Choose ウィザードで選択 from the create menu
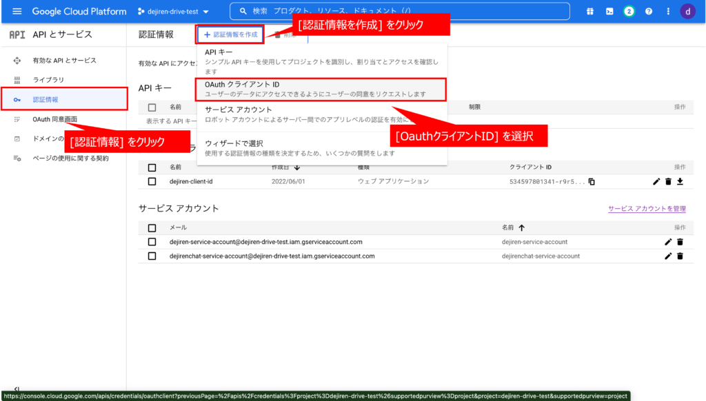Image resolution: width=706 pixels, height=401 pixels. coord(322,148)
